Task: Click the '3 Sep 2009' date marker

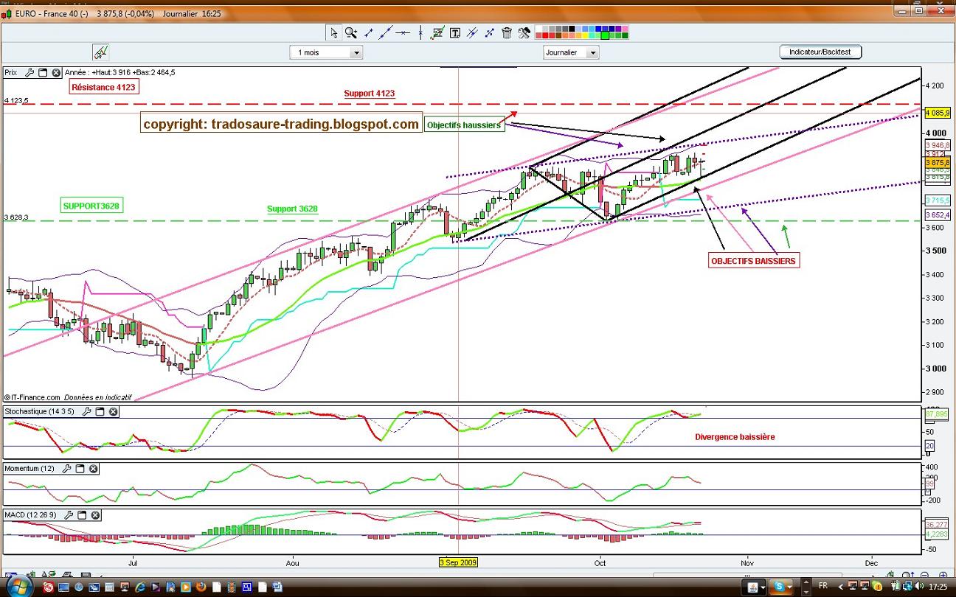Action: coord(458,562)
